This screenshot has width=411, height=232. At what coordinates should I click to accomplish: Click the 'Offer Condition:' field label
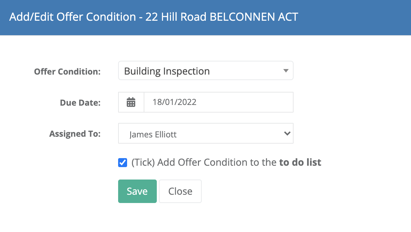[67, 71]
